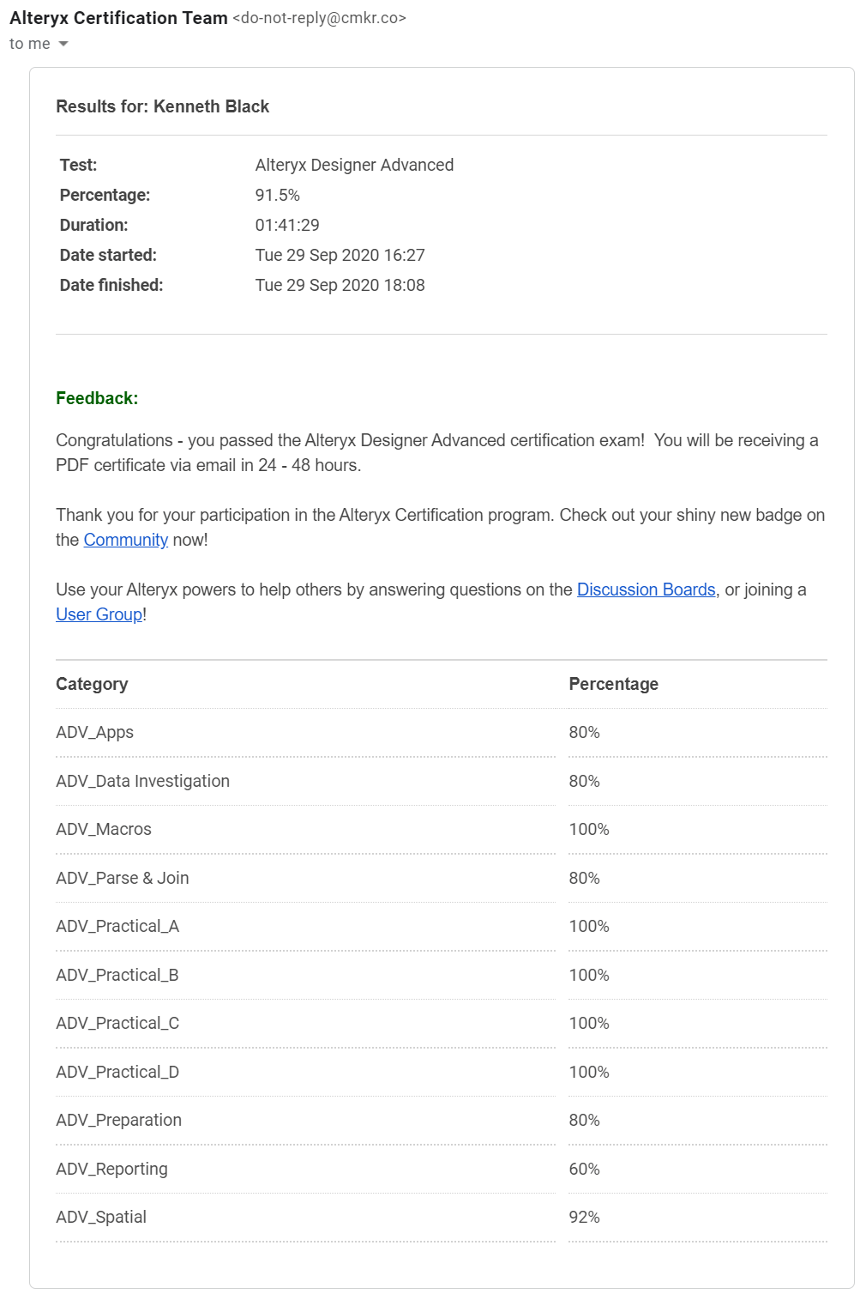The width and height of the screenshot is (860, 1300).
Task: Open the Discussion Boards link
Action: click(x=646, y=590)
